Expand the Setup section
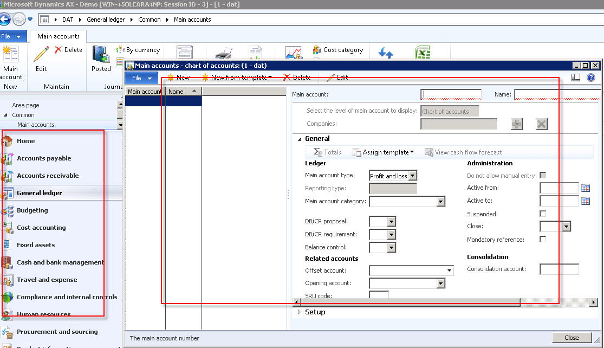This screenshot has width=604, height=348. [x=300, y=312]
